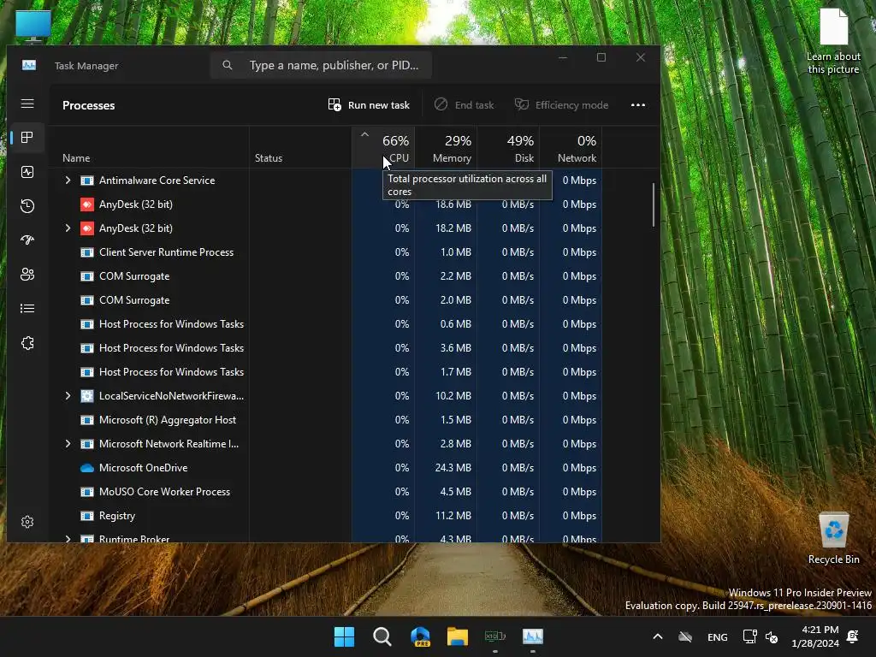Open the Performance page icon in sidebar
The width and height of the screenshot is (876, 657).
pos(27,172)
